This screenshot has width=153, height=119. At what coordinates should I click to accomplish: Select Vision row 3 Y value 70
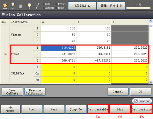click(94, 41)
